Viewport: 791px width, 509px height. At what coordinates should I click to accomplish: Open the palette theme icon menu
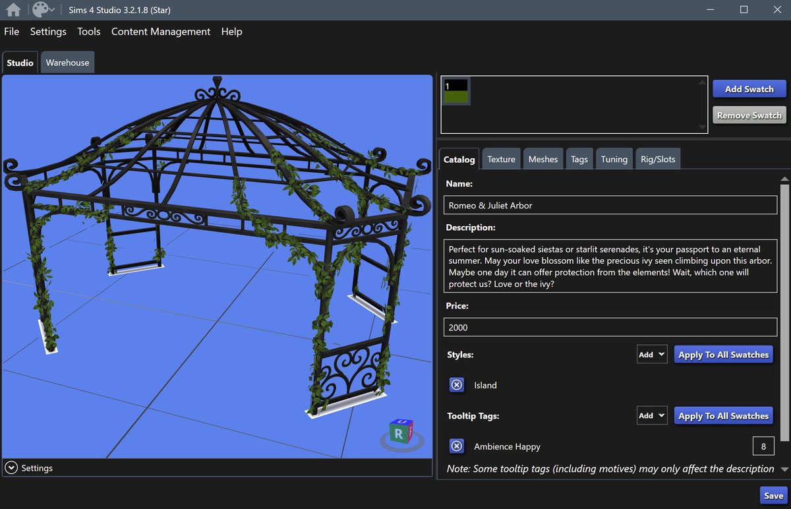tap(44, 10)
